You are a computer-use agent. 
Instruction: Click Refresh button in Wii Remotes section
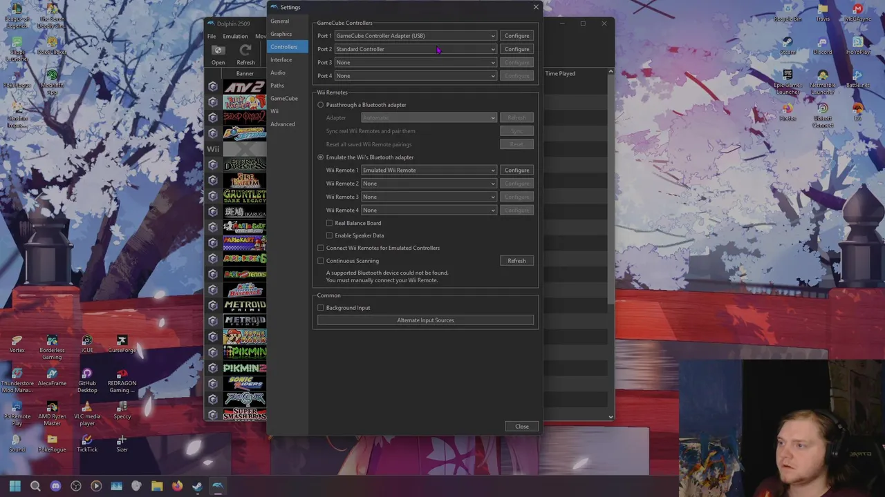click(516, 261)
